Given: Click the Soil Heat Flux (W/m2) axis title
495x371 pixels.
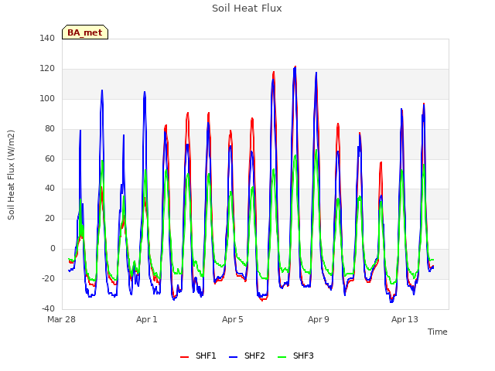Looking at the screenshot, I should click(x=11, y=175).
